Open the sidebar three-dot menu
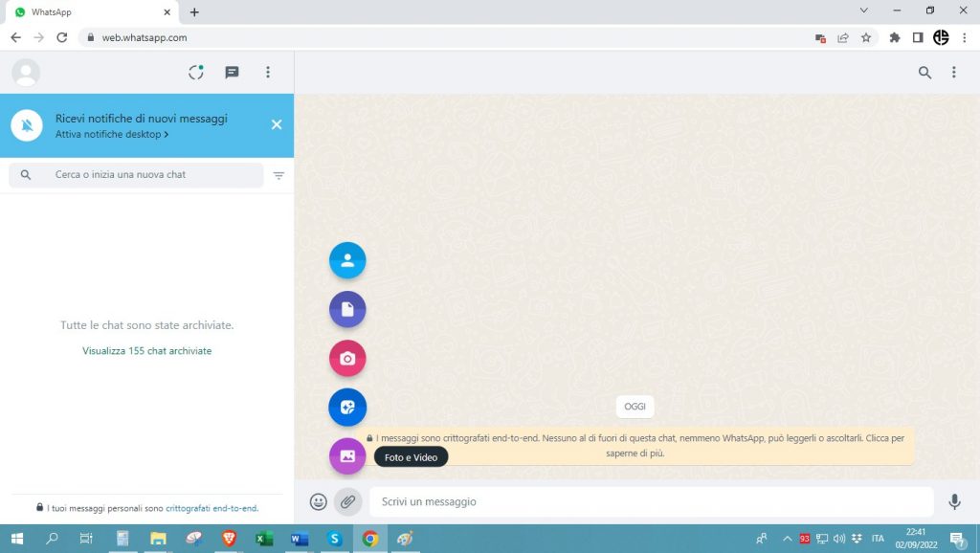Viewport: 980px width, 553px height. click(x=268, y=73)
